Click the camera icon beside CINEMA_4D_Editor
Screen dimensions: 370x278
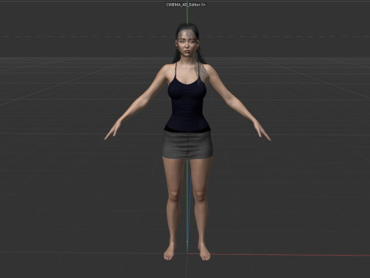[x=203, y=5]
